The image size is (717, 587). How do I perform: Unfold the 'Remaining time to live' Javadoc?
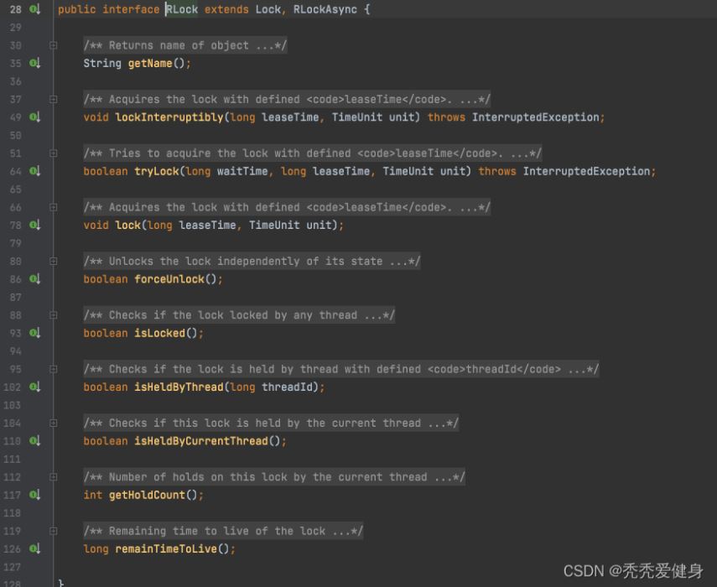tap(54, 531)
